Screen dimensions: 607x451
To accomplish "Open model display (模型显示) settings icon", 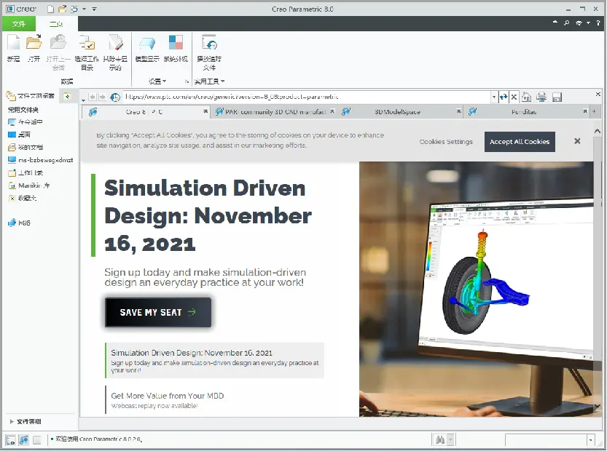I will [147, 42].
